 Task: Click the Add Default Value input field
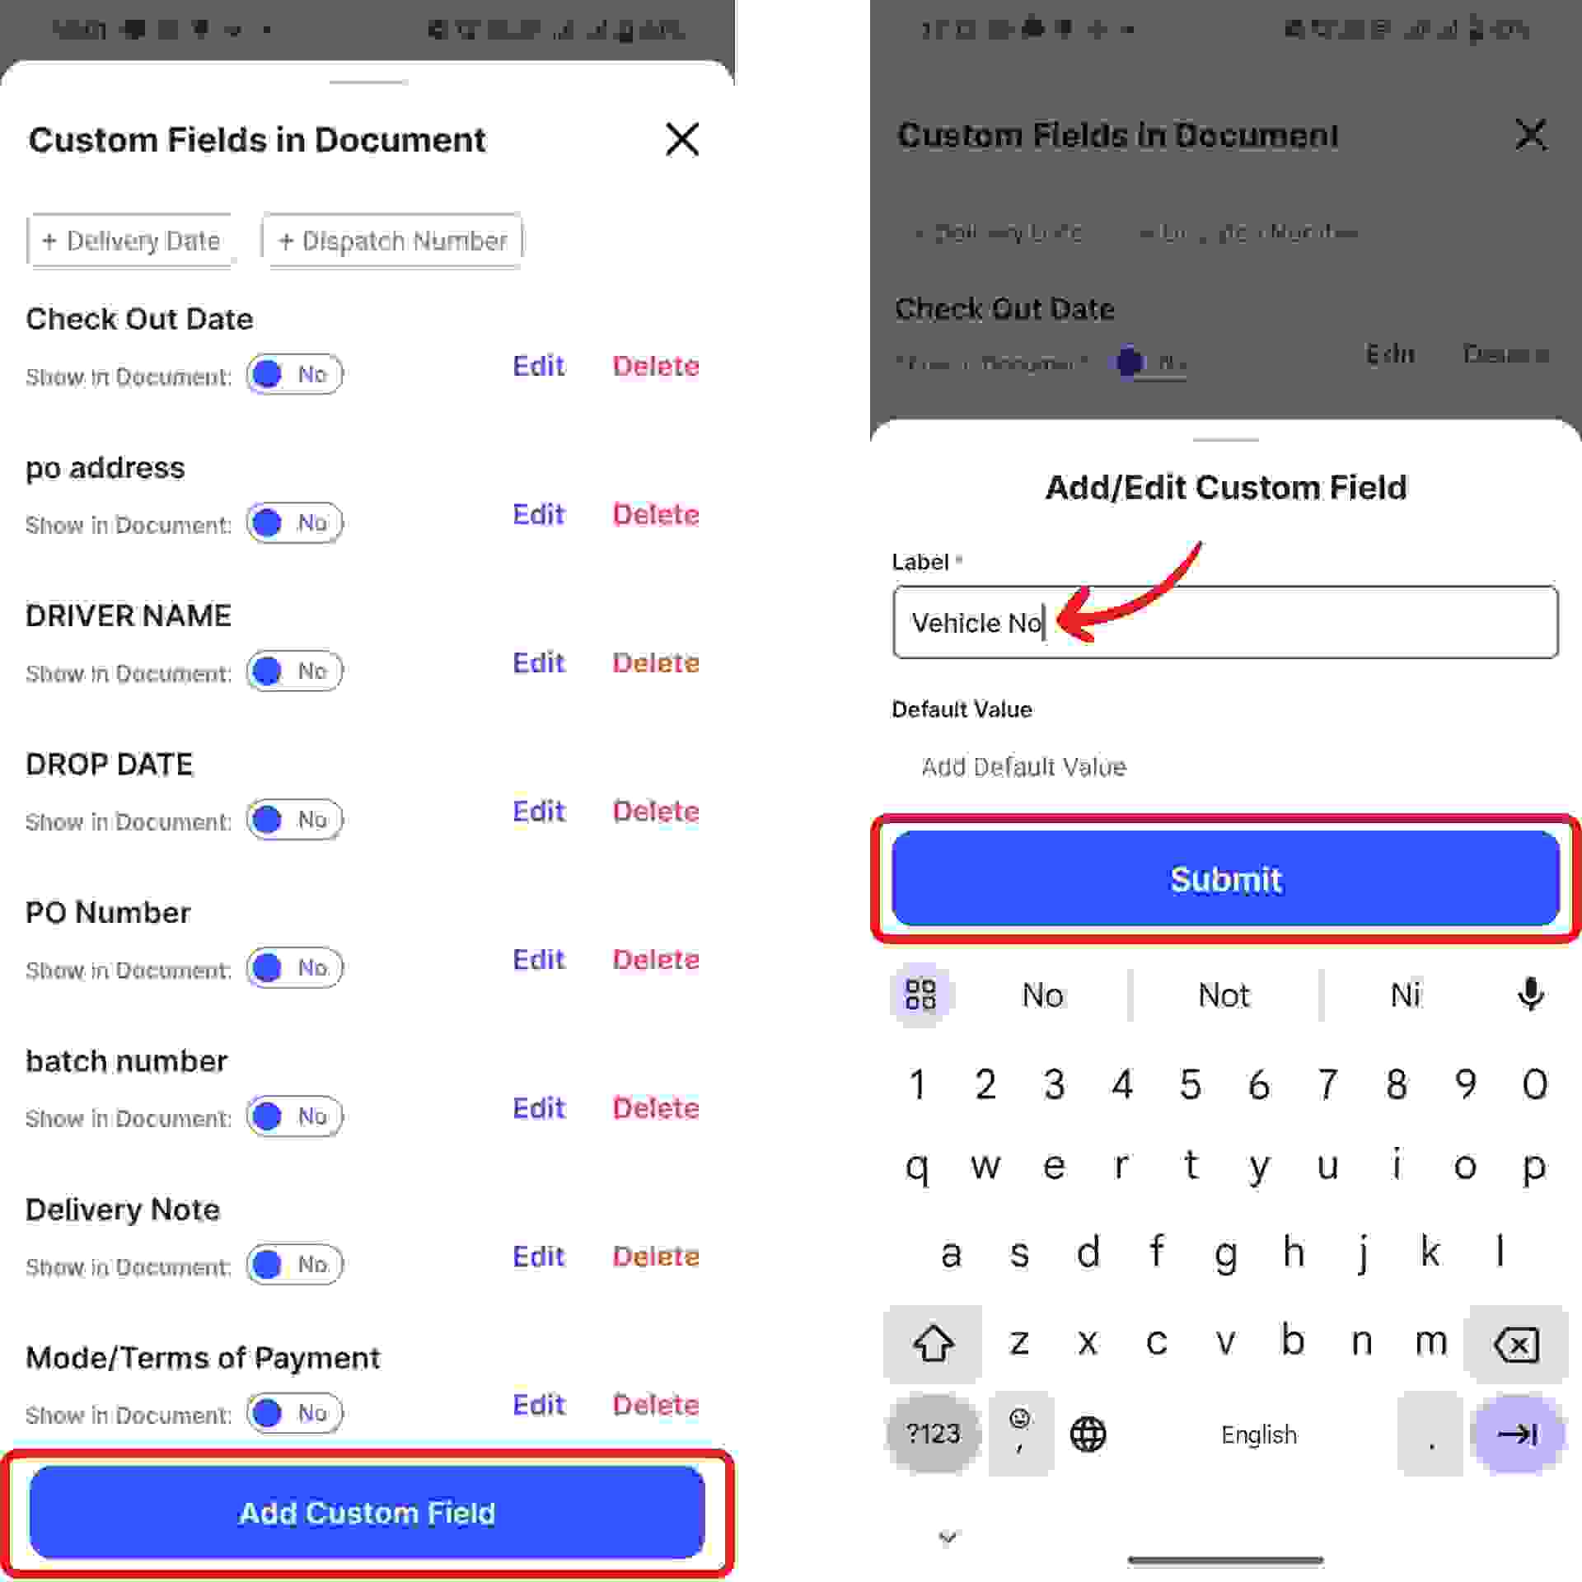pyautogui.click(x=1225, y=767)
